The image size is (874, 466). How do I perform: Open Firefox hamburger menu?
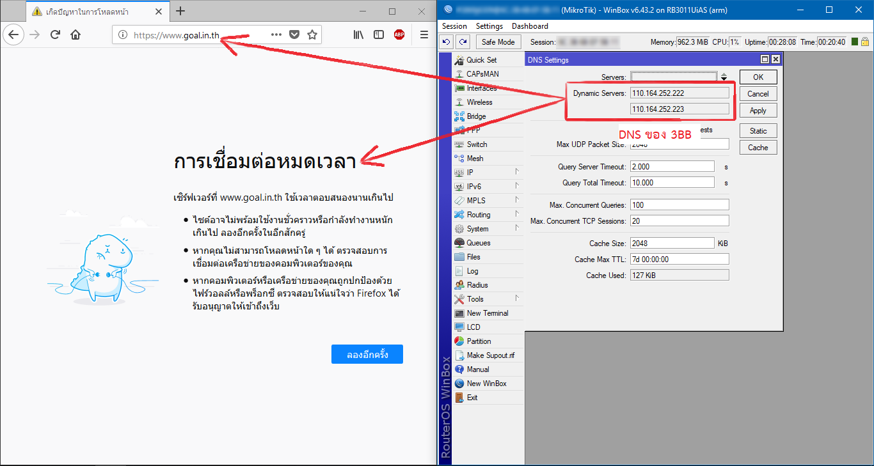point(424,35)
